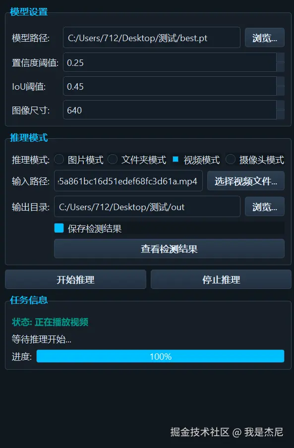Viewport: 294px width, 448px height.
Task: Select the 摄像头模式 radio button
Action: pos(231,159)
